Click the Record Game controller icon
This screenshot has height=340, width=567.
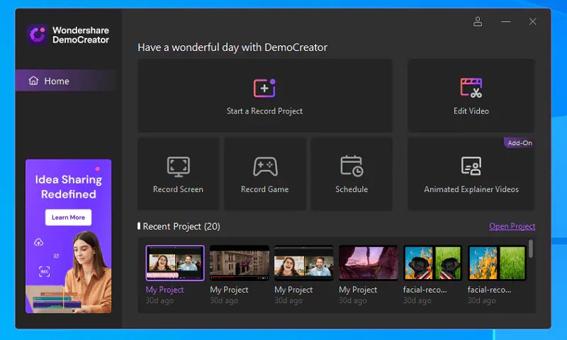265,166
